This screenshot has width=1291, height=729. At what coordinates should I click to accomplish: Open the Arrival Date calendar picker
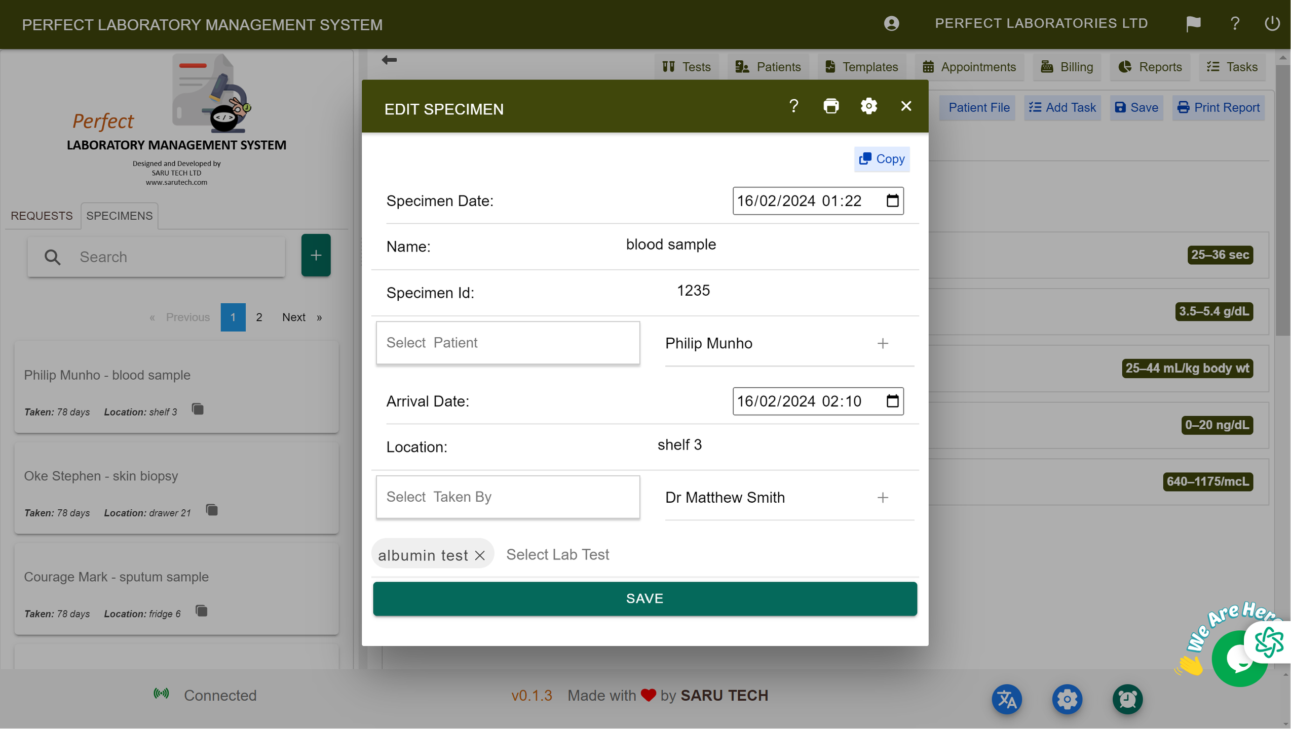(892, 401)
